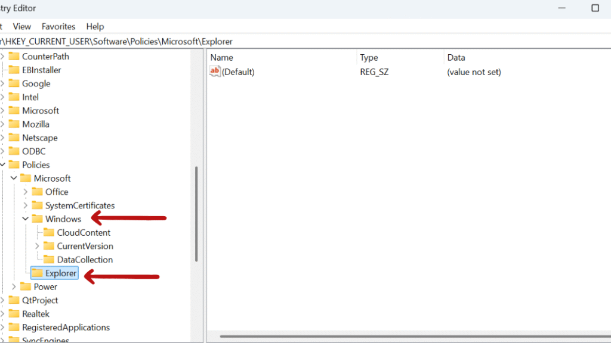The width and height of the screenshot is (611, 343).
Task: Select the Intel key folder icon
Action: tap(14, 97)
